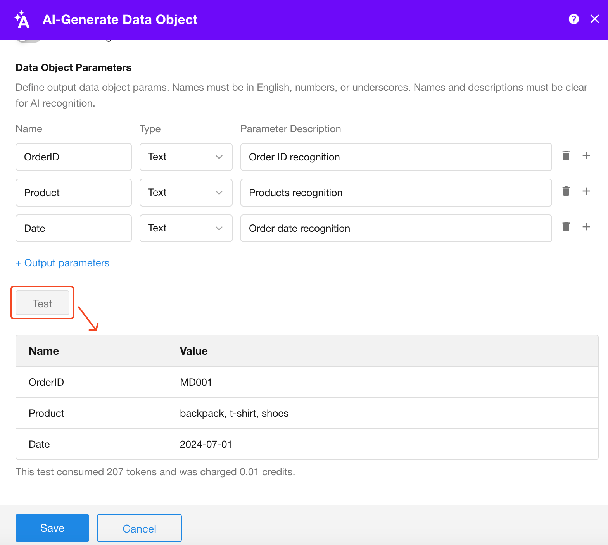
Task: Focus the Order date recognition description field
Action: (396, 228)
